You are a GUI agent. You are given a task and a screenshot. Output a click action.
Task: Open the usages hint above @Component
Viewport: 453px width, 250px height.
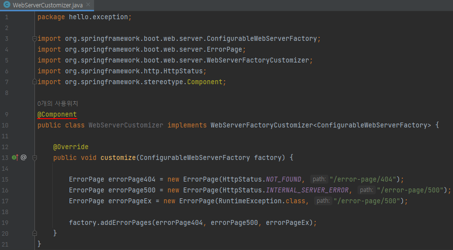[58, 103]
